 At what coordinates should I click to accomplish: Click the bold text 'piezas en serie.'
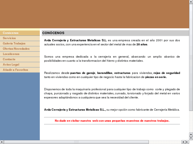click(x=156, y=77)
